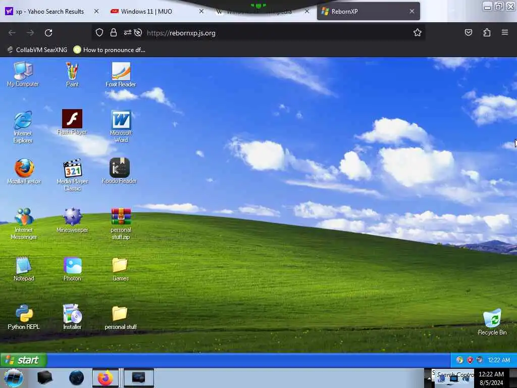
Task: Open the Recycle Bin
Action: pos(492,322)
